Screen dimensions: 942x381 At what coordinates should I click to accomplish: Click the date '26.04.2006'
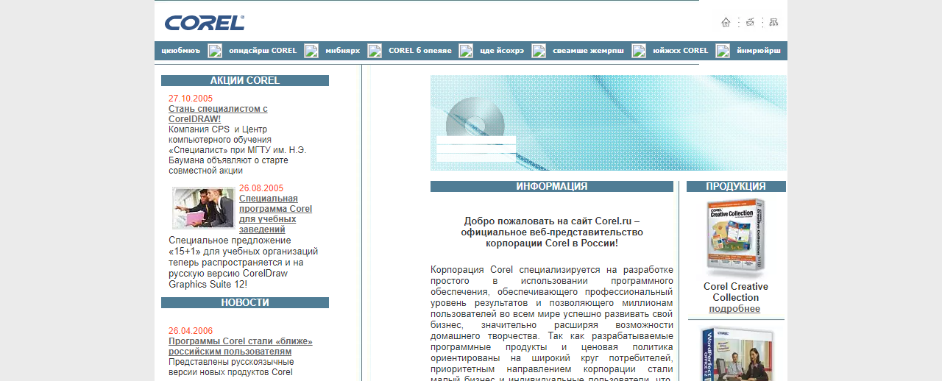click(191, 331)
